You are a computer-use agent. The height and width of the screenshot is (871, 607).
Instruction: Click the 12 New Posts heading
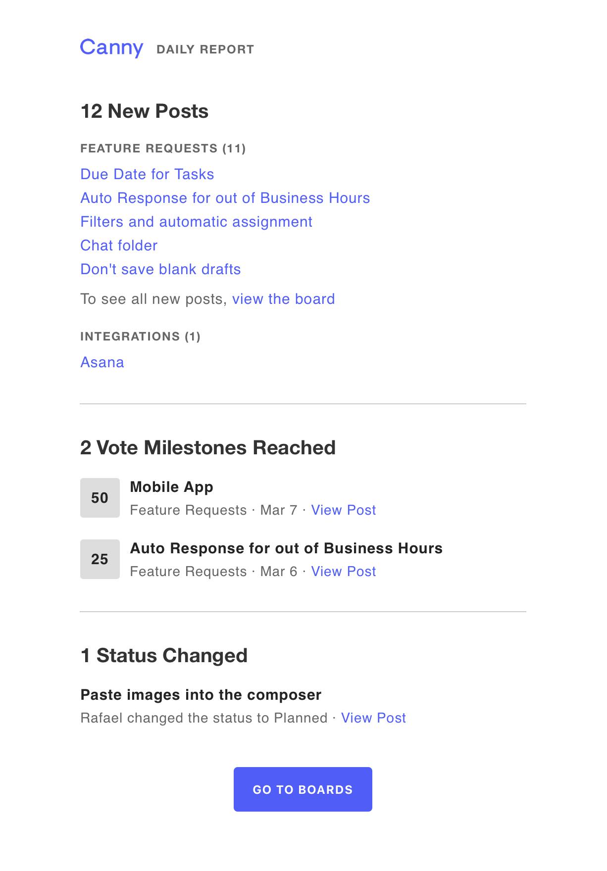click(145, 111)
